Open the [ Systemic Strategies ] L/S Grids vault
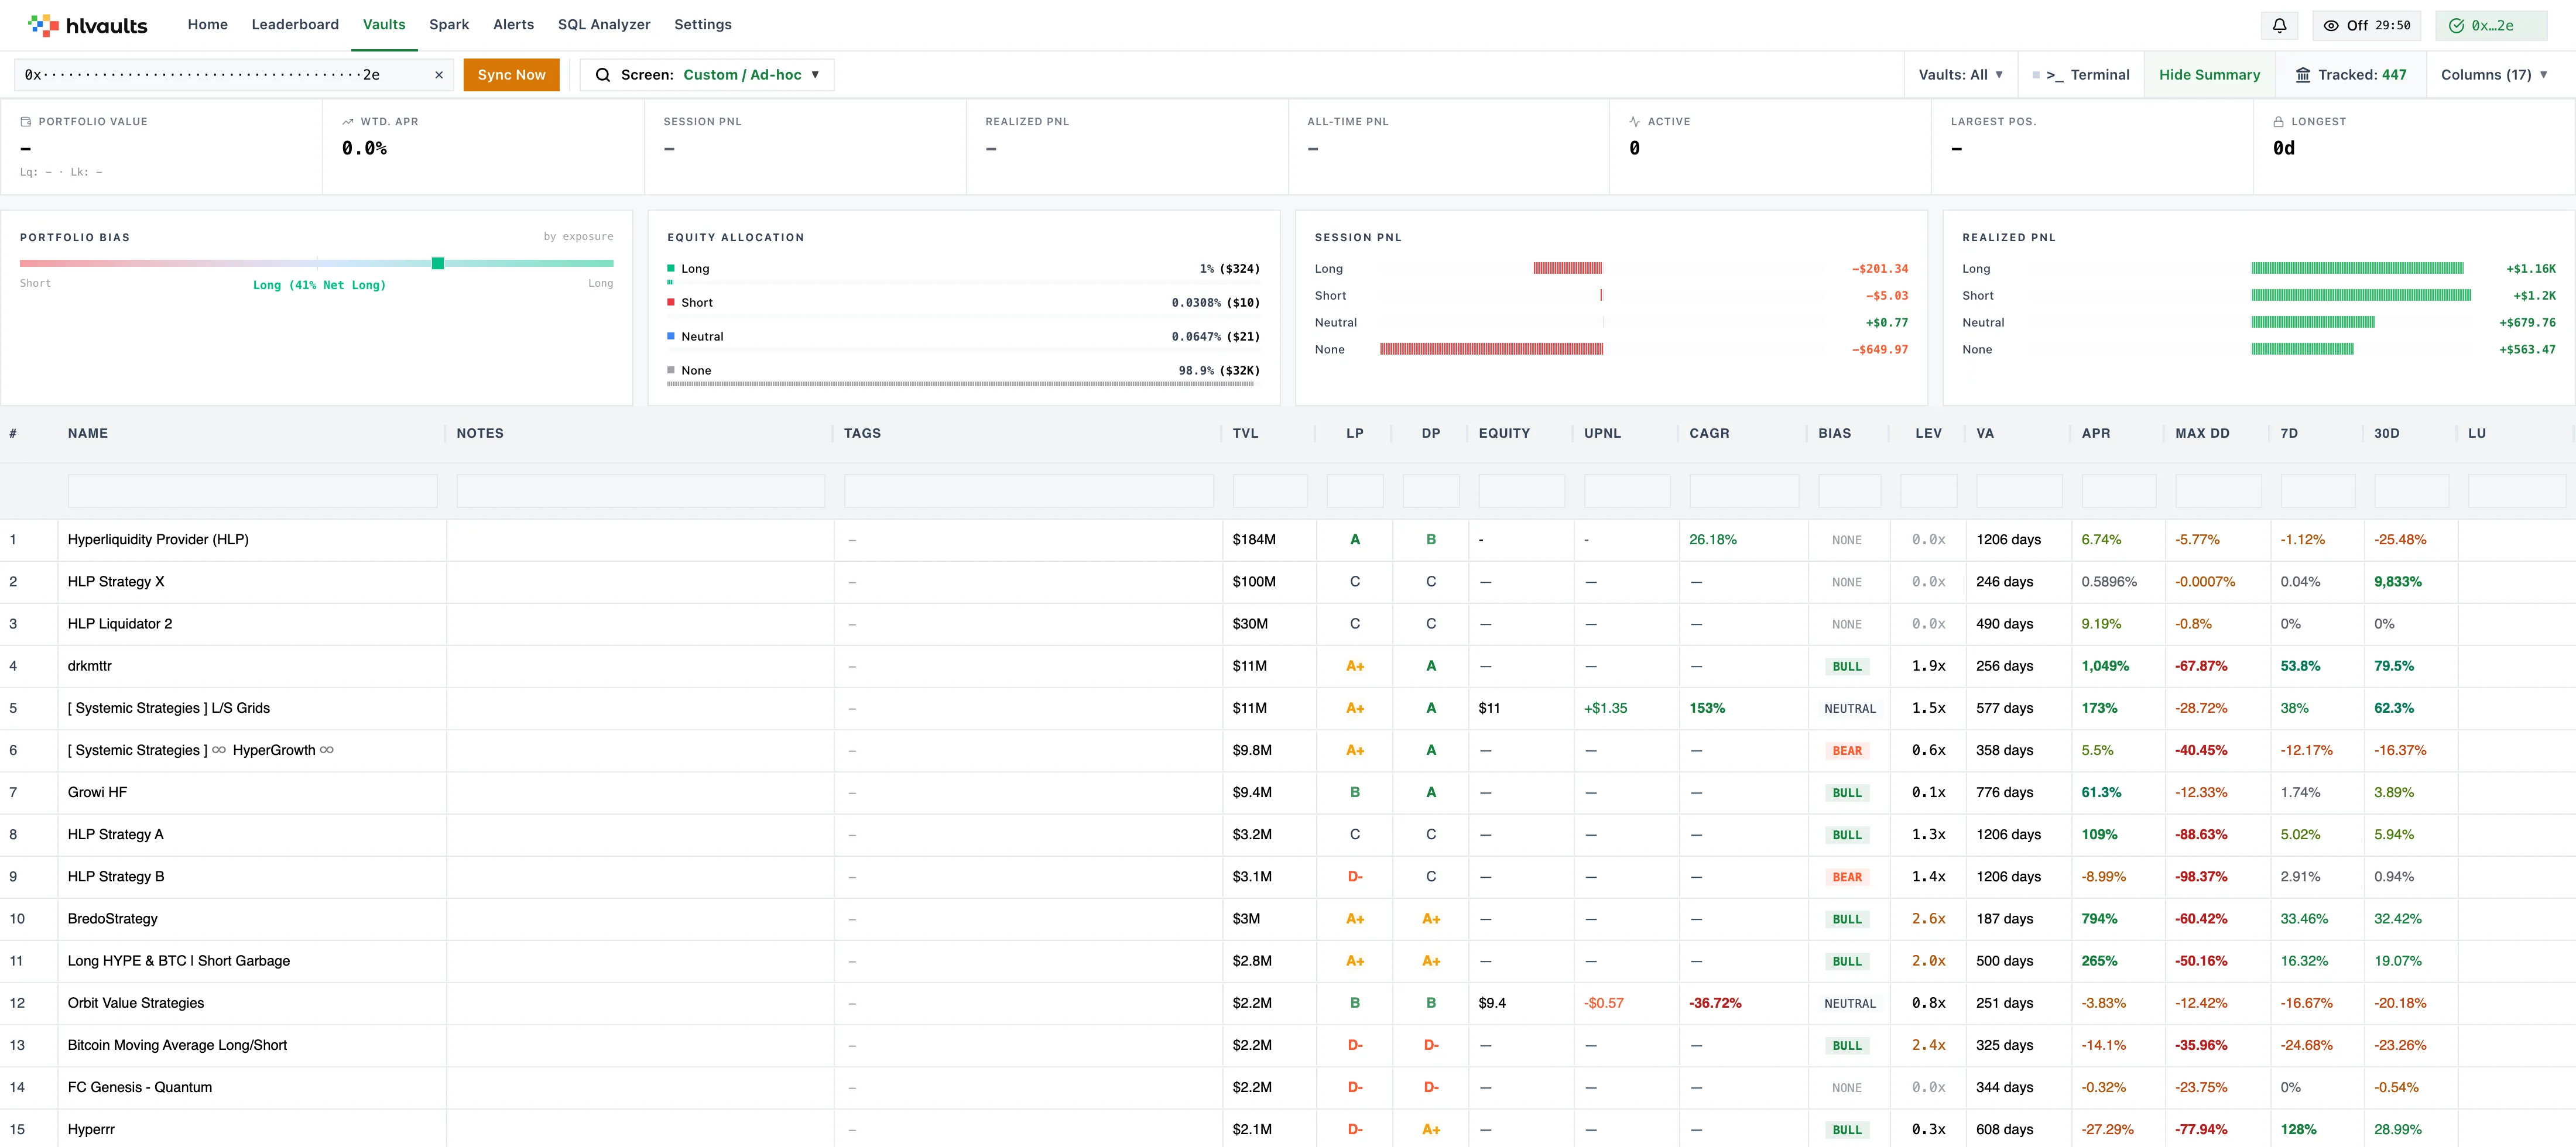Viewport: 2576px width, 1147px height. tap(169, 708)
